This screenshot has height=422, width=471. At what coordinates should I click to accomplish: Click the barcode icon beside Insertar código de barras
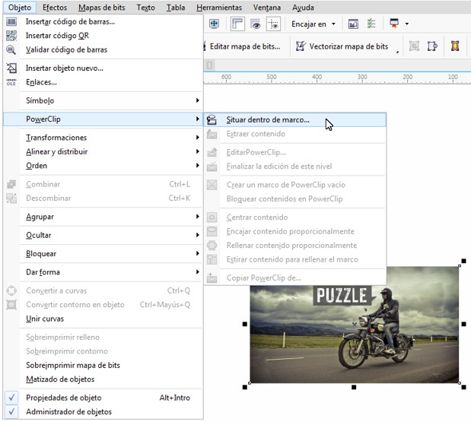[x=11, y=21]
